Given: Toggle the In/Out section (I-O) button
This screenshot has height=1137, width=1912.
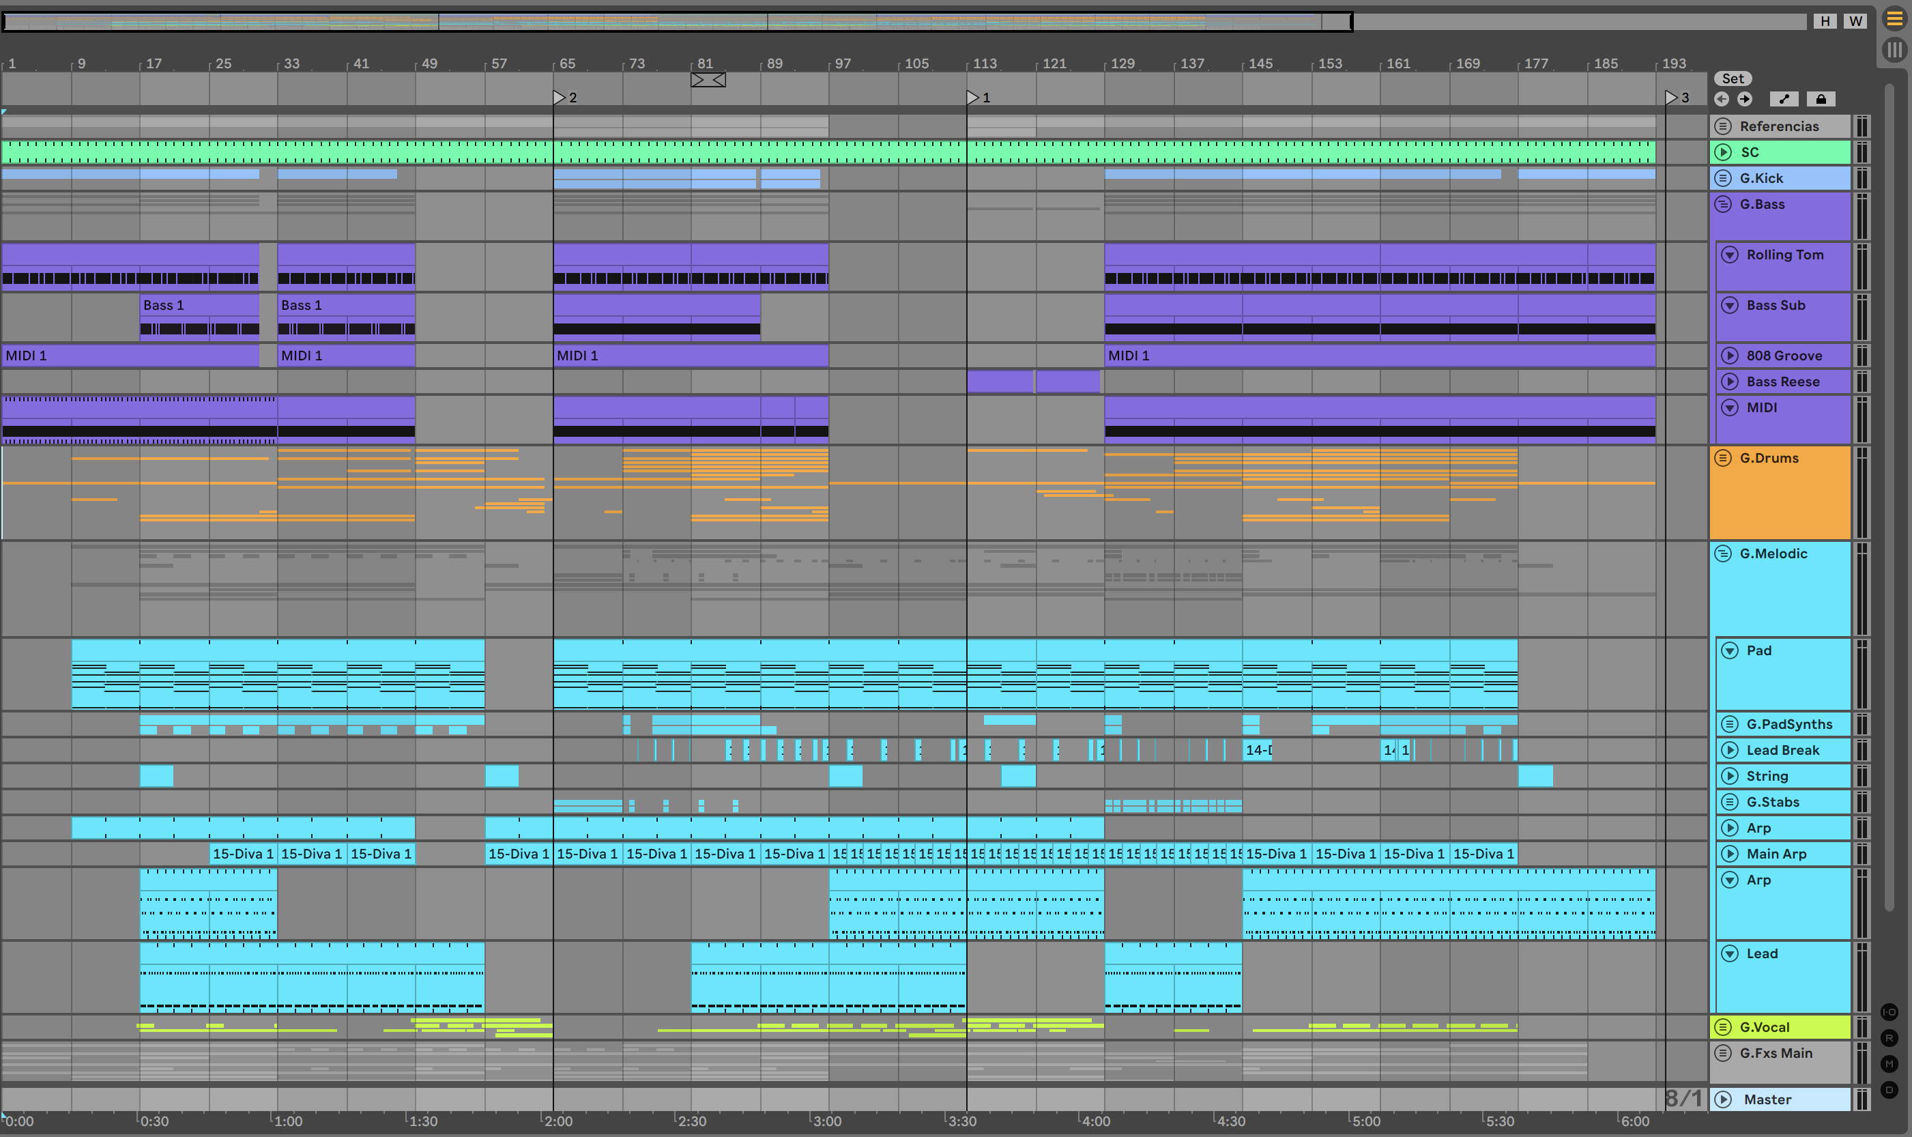Looking at the screenshot, I should (x=1889, y=1012).
